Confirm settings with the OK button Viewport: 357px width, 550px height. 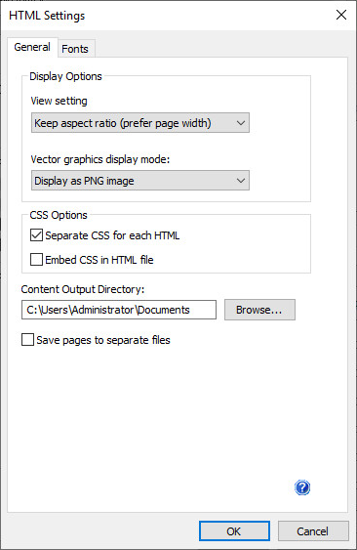click(x=234, y=531)
